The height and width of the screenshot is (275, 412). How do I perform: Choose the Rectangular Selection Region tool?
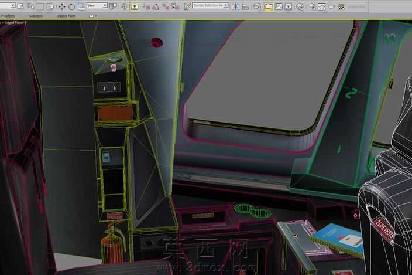(x=40, y=6)
